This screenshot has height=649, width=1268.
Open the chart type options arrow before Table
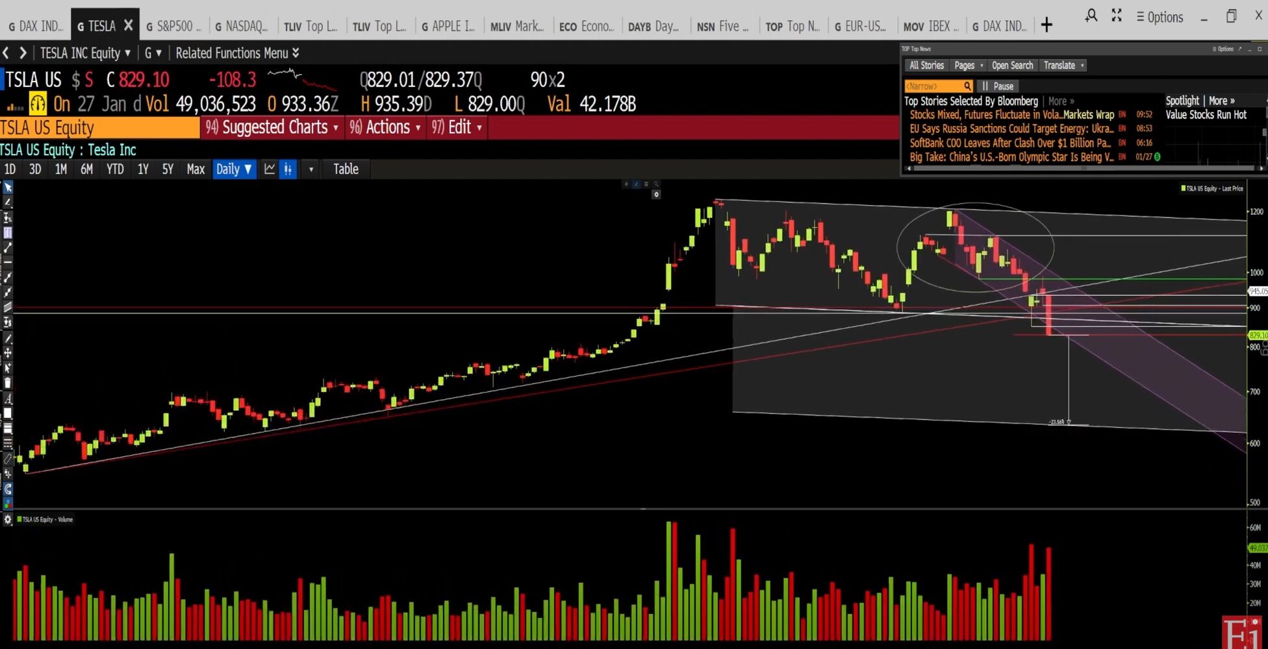(311, 169)
